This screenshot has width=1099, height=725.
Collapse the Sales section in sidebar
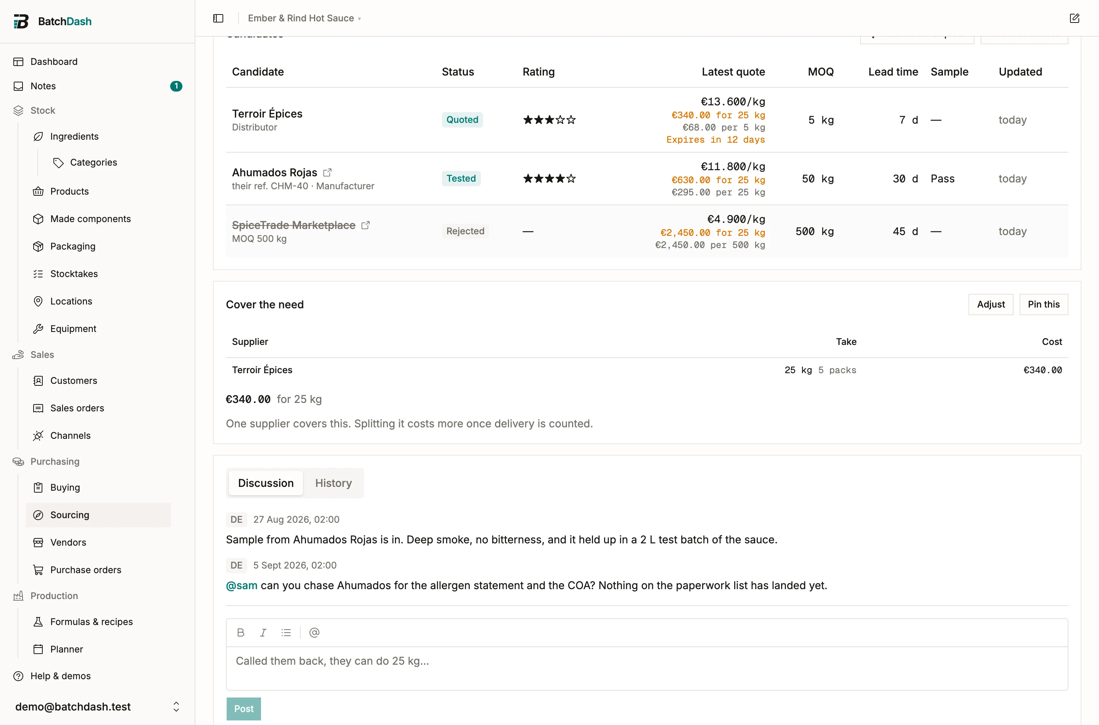(42, 354)
